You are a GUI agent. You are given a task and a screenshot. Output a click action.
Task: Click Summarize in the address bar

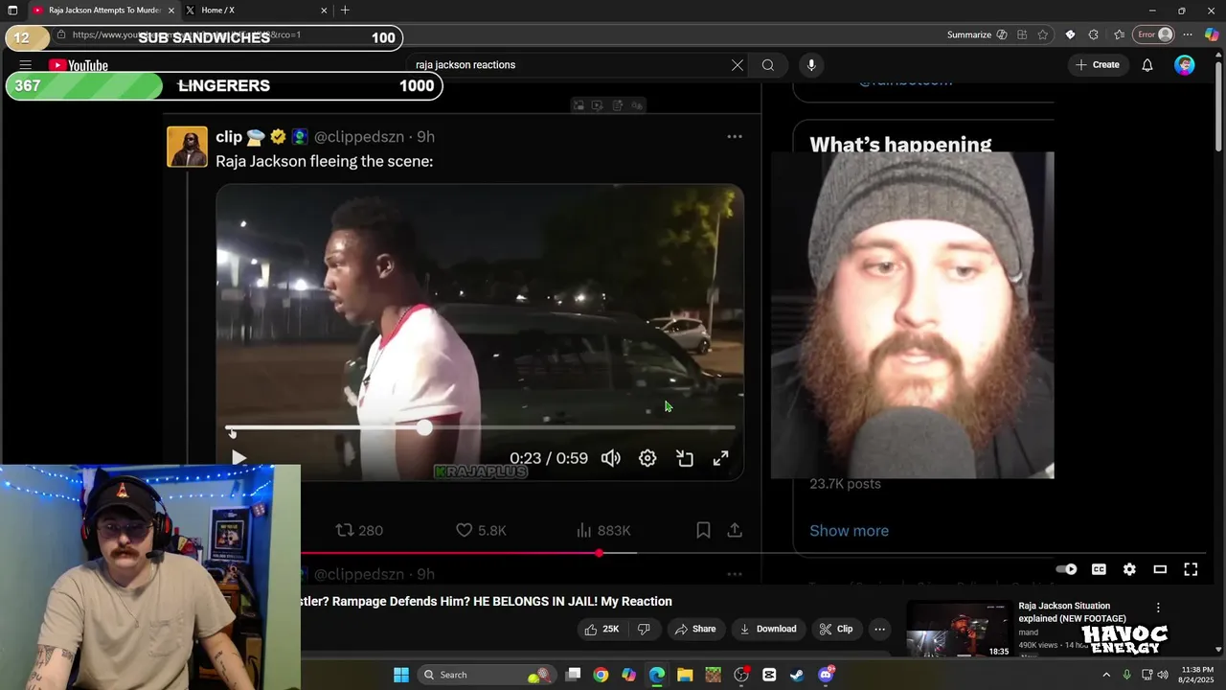pyautogui.click(x=977, y=34)
